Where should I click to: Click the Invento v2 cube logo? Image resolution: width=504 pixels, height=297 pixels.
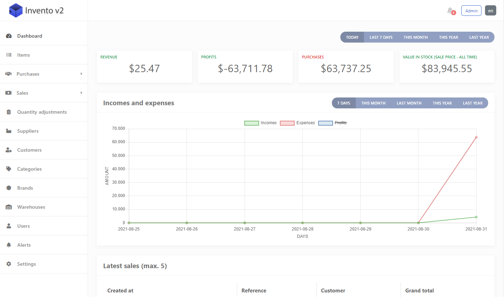click(x=16, y=11)
